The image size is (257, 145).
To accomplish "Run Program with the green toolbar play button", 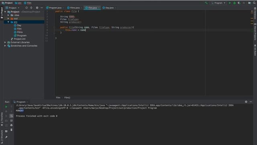I will (x=230, y=3).
